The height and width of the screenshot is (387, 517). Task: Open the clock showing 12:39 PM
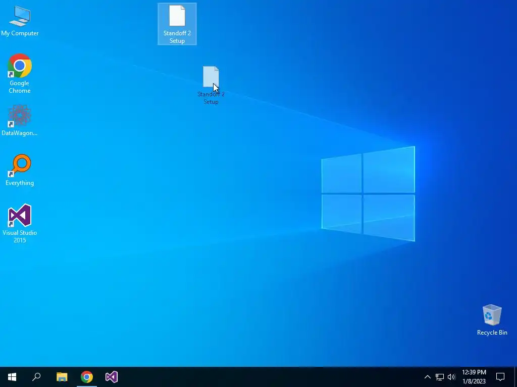point(474,377)
